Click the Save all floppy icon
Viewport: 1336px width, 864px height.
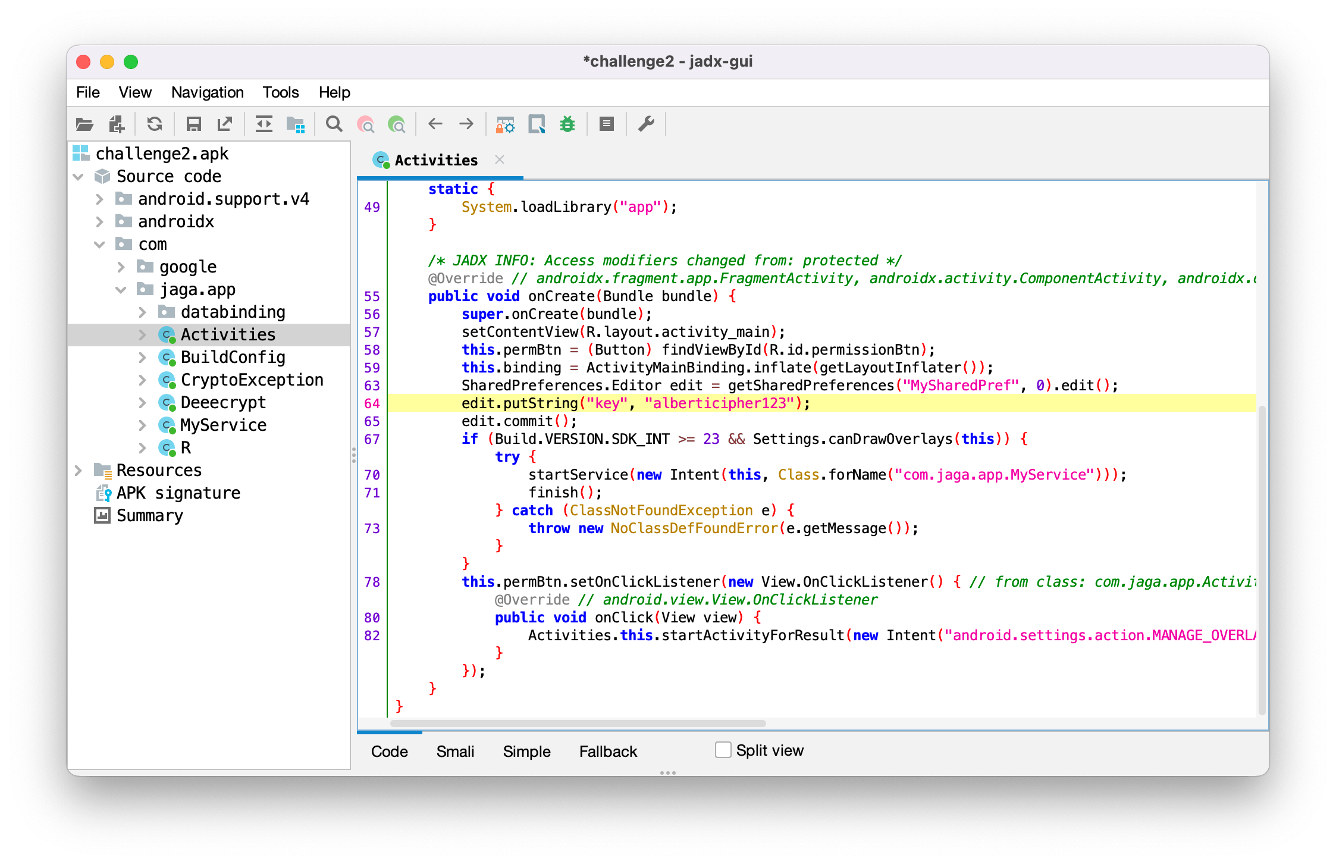click(x=193, y=124)
